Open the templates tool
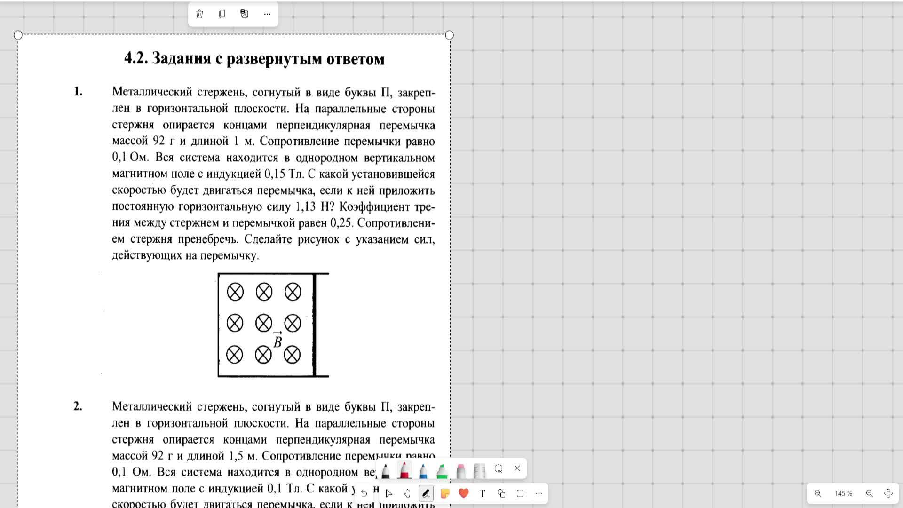The image size is (903, 508). (520, 493)
